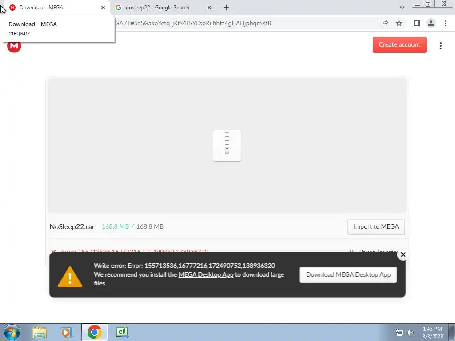Click the MEGA logo icon
Image resolution: width=455 pixels, height=341 pixels.
click(x=14, y=46)
